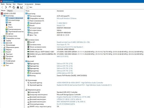The image size is (144, 108).
Task: Select IPMI tree item
Action: pyautogui.click(x=9, y=25)
